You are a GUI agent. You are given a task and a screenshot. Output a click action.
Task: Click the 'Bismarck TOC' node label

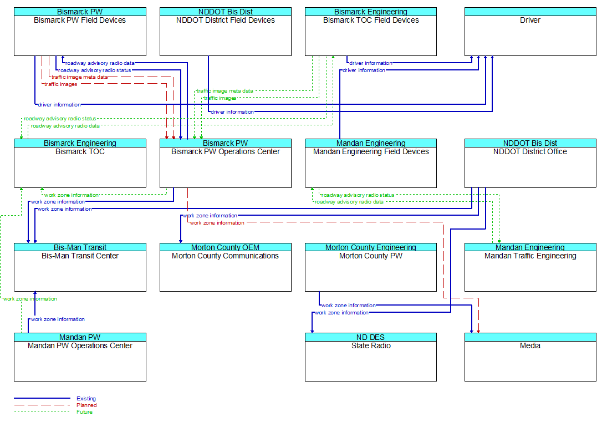(x=80, y=152)
